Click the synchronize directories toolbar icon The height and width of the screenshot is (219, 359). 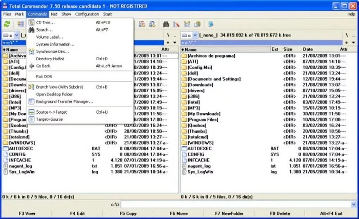(x=187, y=24)
